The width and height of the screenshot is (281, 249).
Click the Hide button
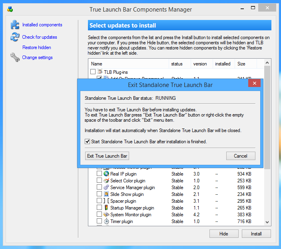click(224, 234)
